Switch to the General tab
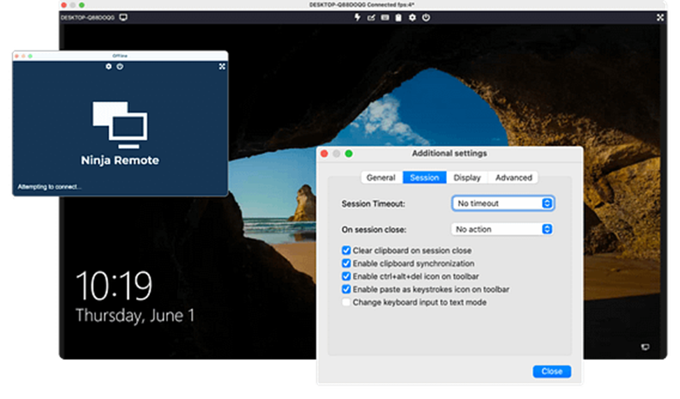Viewport: 680px width, 399px height. (x=381, y=178)
